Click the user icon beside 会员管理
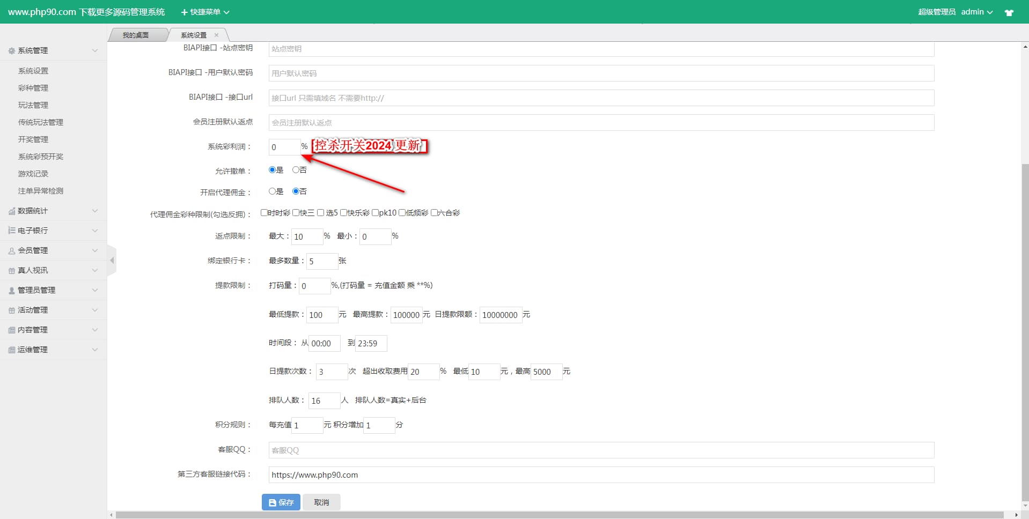Image resolution: width=1029 pixels, height=519 pixels. tap(12, 251)
